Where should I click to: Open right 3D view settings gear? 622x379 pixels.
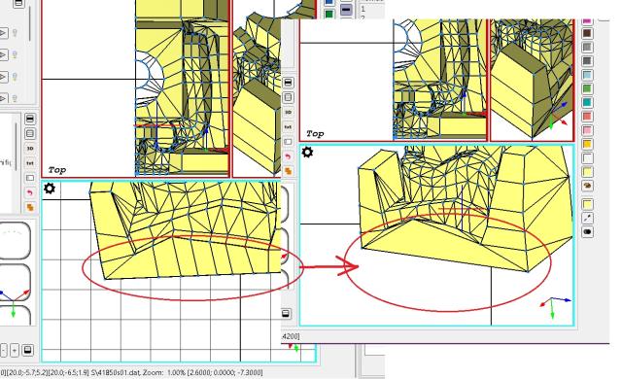[x=307, y=153]
